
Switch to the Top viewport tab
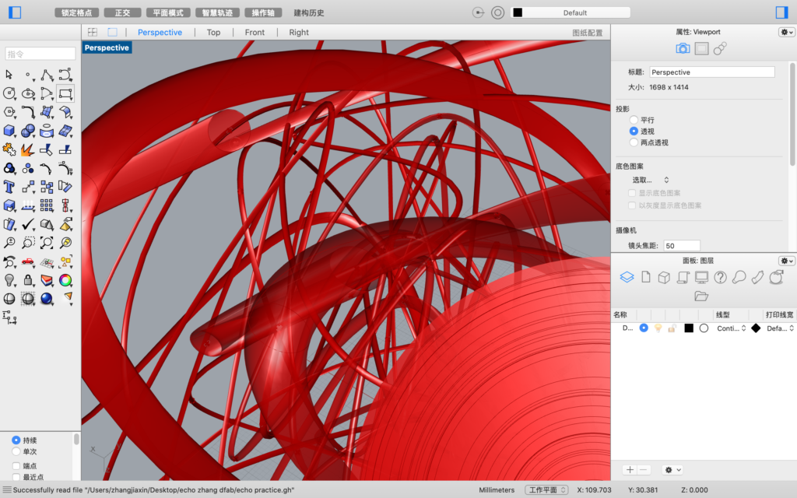pos(213,32)
